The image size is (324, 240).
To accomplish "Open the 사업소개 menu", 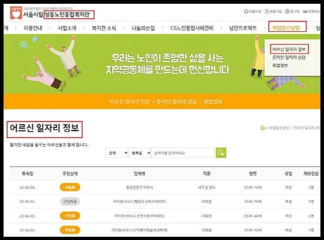I will [67, 28].
